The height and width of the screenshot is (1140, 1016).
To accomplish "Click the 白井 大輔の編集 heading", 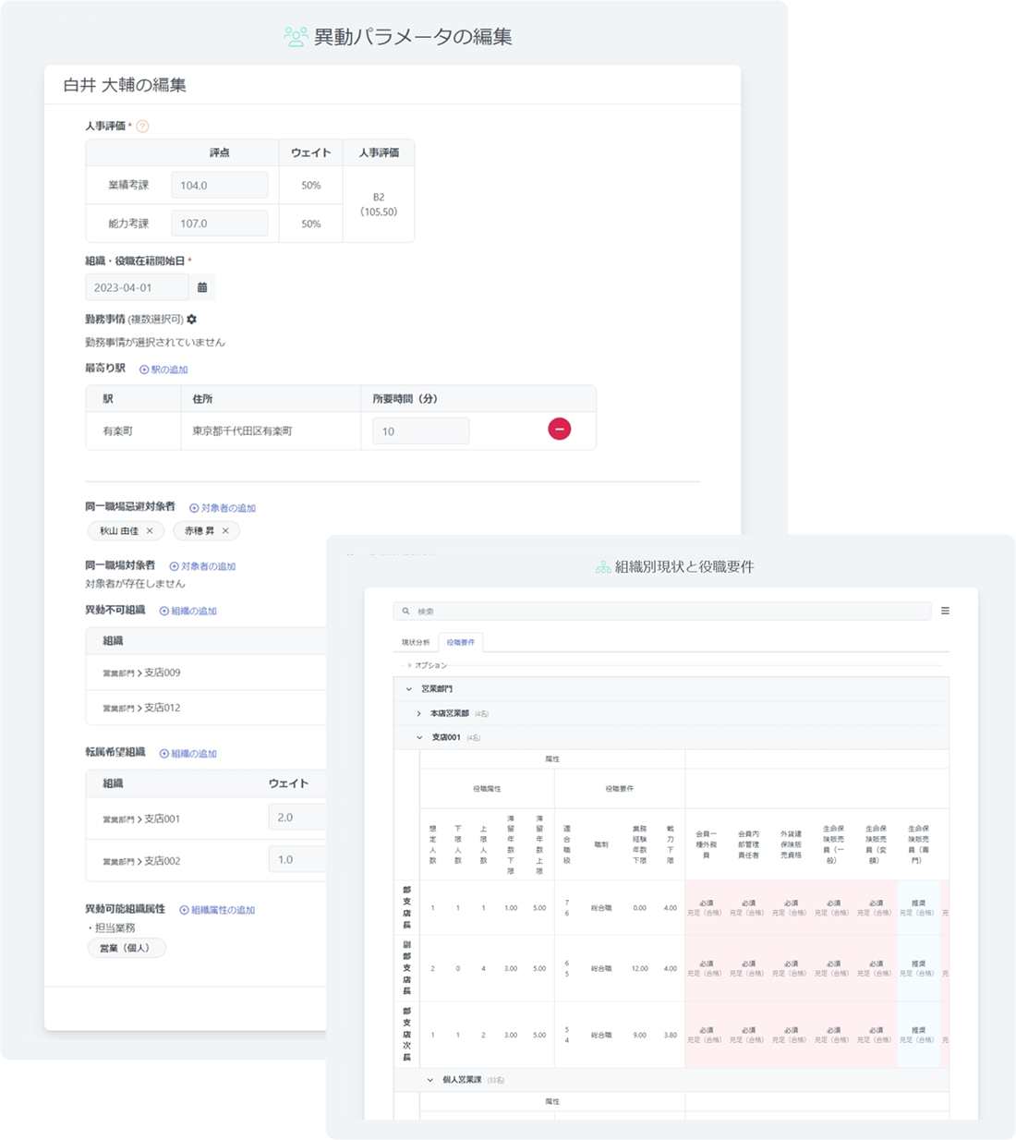I will point(125,85).
